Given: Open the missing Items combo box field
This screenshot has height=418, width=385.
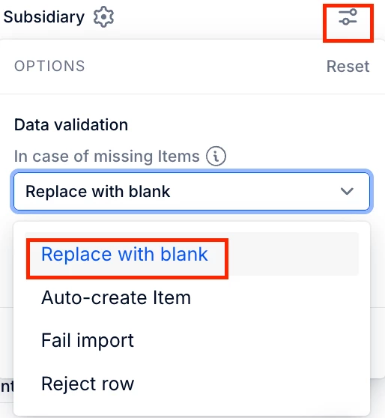Looking at the screenshot, I should click(192, 192).
